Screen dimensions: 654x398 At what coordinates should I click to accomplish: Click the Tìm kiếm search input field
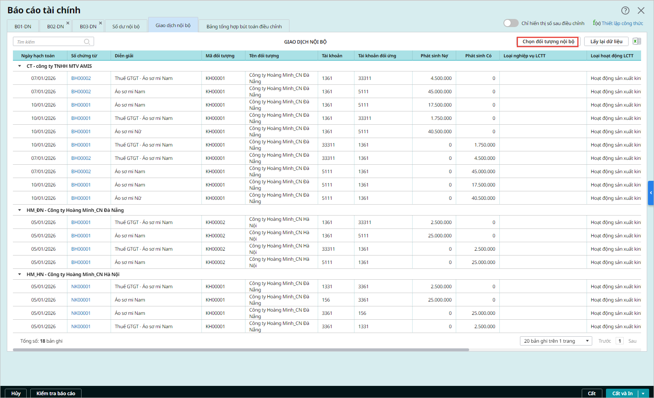pyautogui.click(x=48, y=42)
